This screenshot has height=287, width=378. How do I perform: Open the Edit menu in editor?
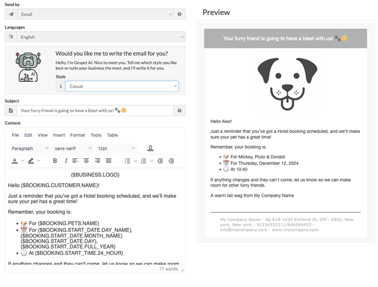[28, 135]
